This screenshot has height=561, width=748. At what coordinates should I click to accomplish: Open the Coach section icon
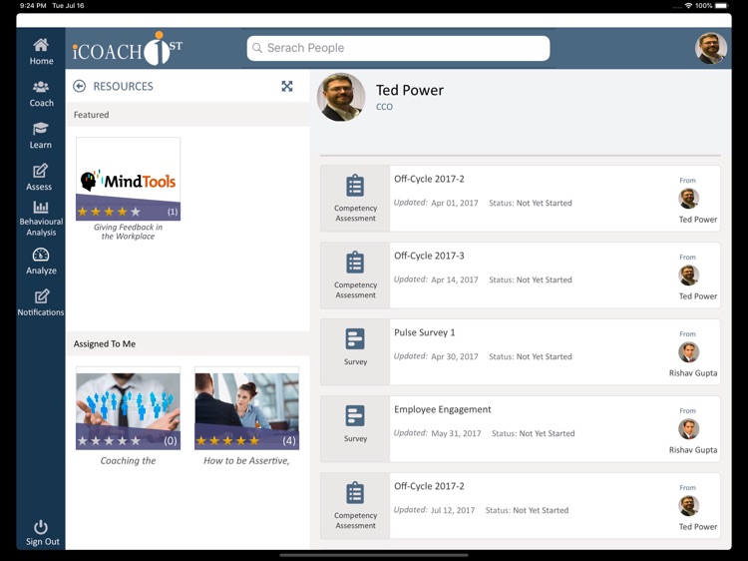[41, 87]
